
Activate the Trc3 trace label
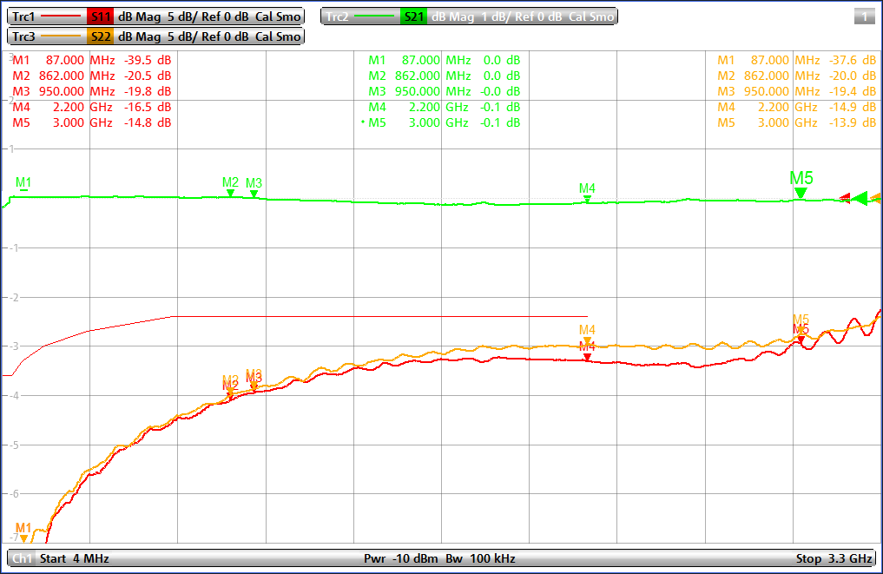click(x=25, y=36)
